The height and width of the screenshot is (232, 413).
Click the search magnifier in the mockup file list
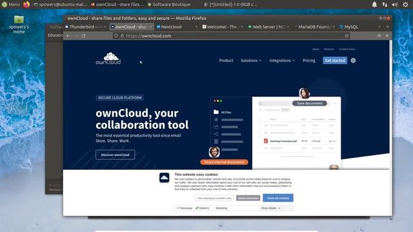pos(261,104)
